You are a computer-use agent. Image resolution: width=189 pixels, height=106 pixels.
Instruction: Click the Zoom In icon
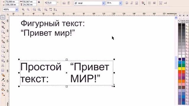23,9
